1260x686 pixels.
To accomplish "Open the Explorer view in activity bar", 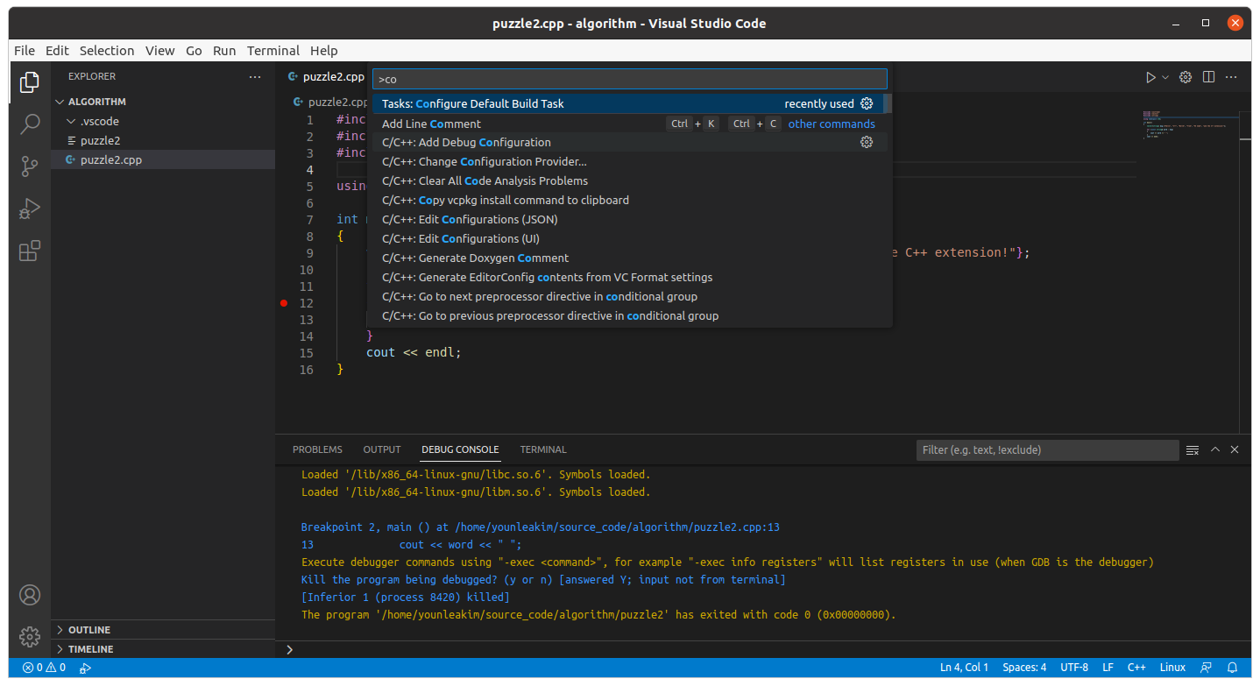I will tap(30, 81).
